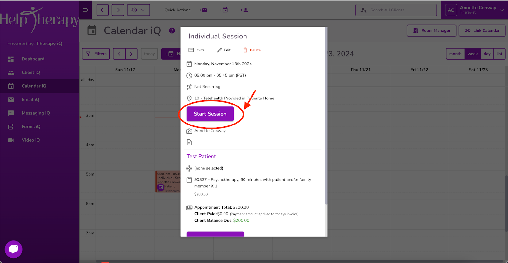Click Edit in session popup

[x=224, y=50]
